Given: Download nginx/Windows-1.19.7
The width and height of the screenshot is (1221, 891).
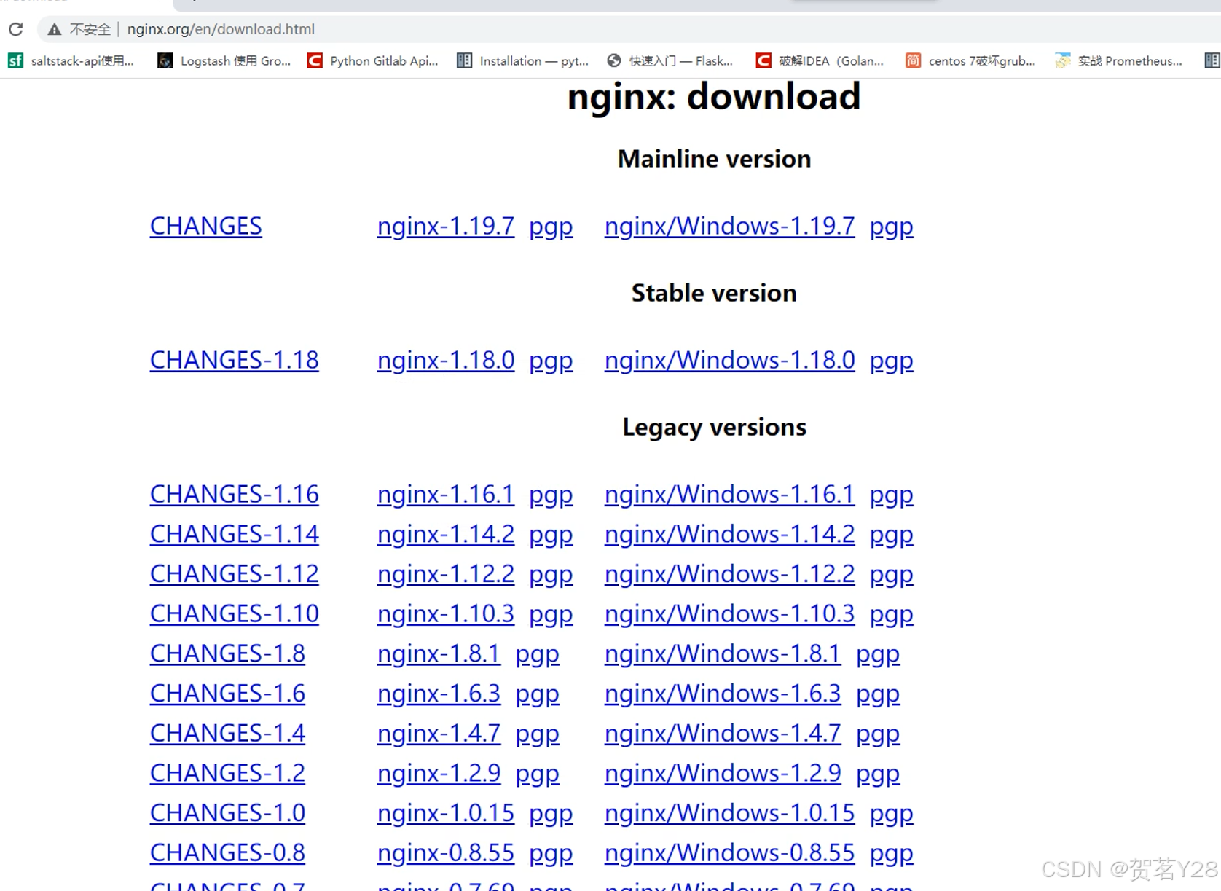Looking at the screenshot, I should [729, 226].
